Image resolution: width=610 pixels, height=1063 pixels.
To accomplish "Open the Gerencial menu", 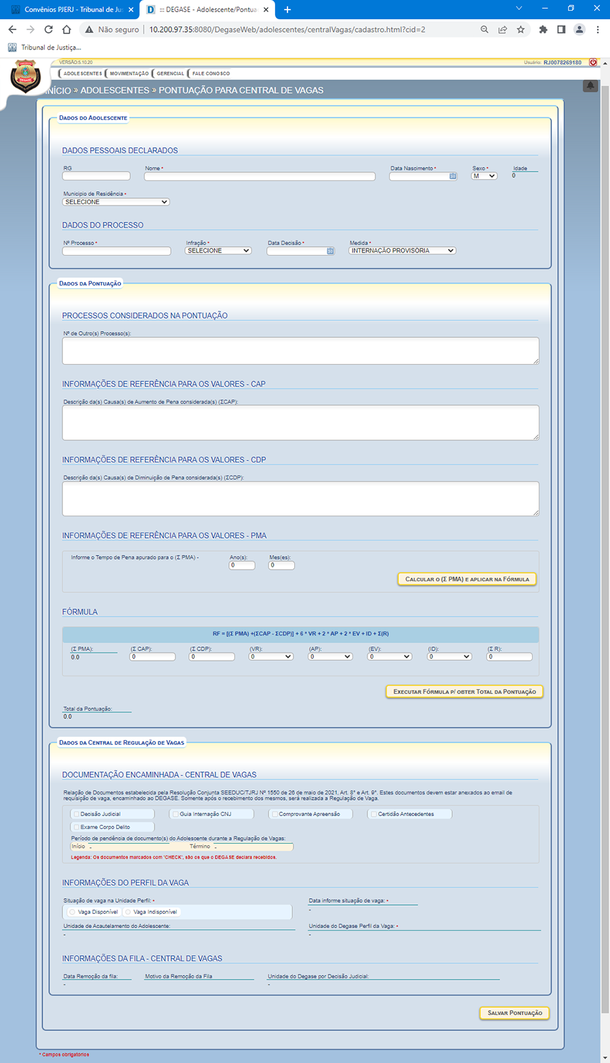I will pos(170,73).
